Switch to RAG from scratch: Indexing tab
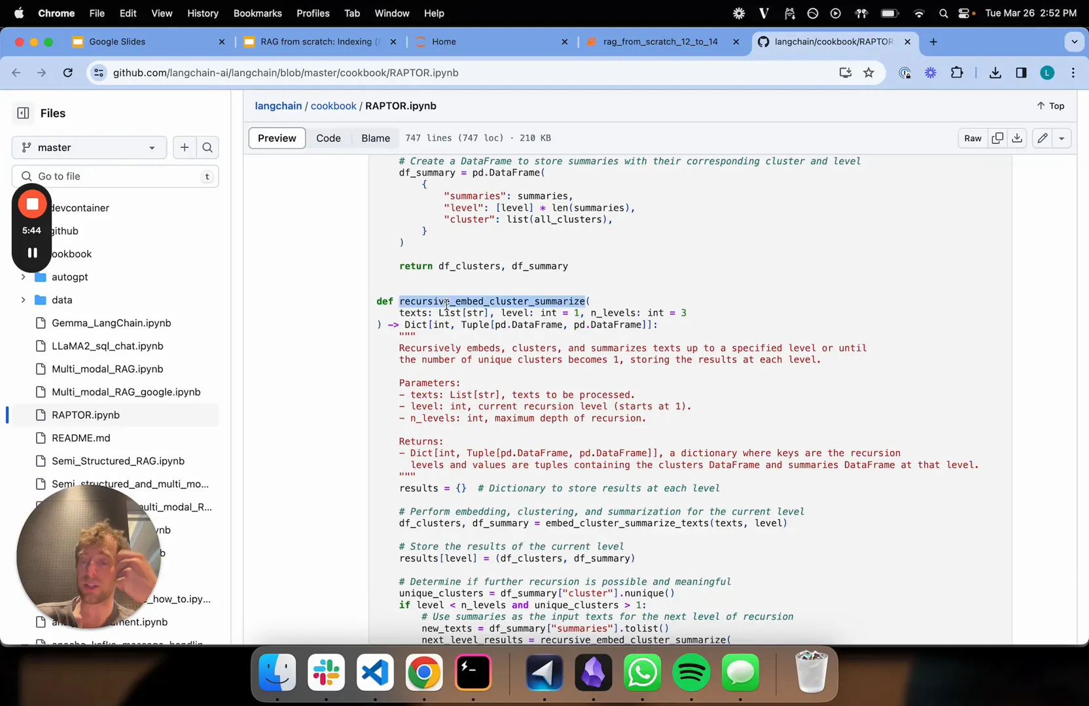1089x706 pixels. (320, 42)
